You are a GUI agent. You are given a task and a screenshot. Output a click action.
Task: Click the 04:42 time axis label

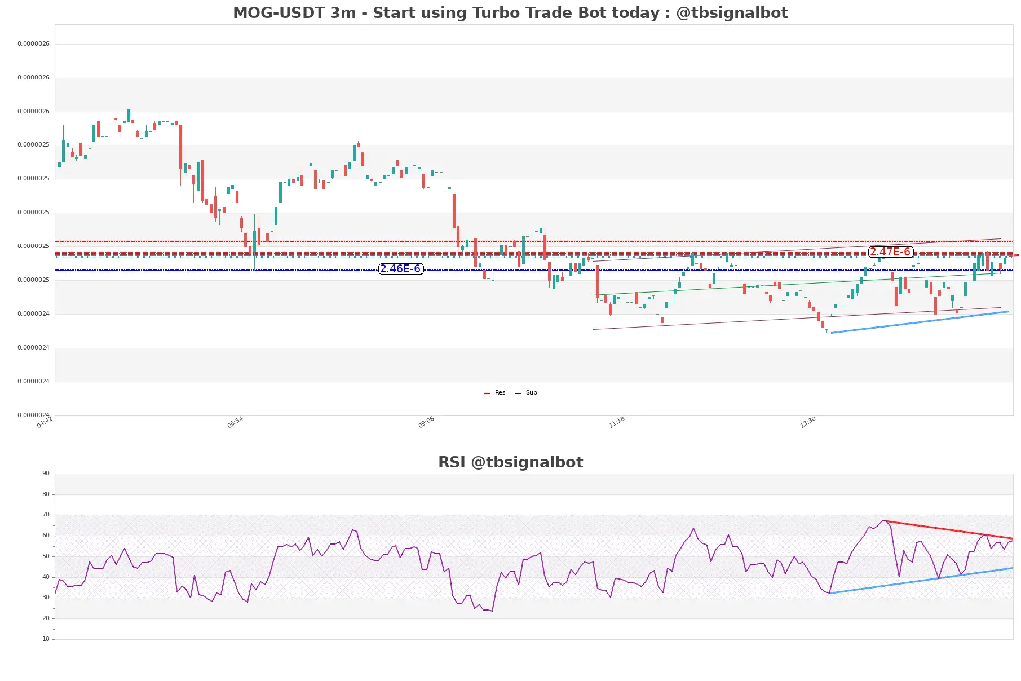pos(45,422)
